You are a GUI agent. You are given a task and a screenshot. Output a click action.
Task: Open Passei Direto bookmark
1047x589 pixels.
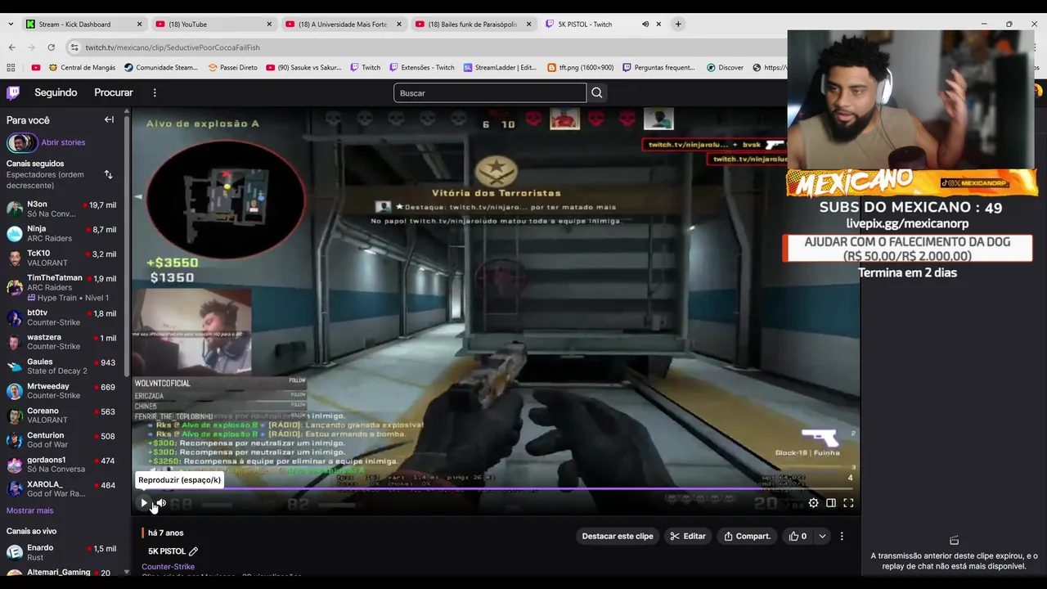233,68
